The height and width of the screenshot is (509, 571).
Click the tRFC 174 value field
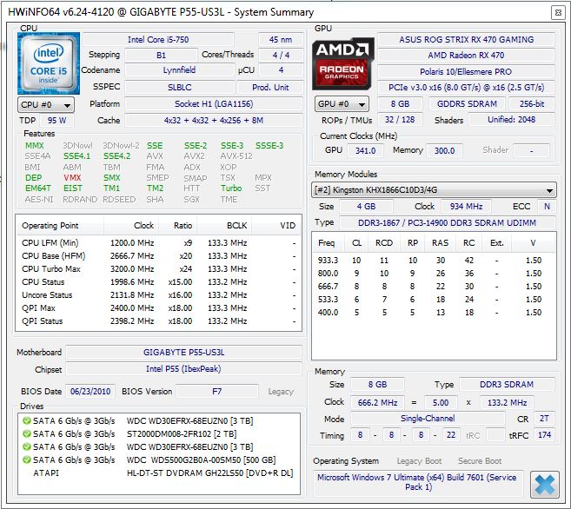(544, 435)
